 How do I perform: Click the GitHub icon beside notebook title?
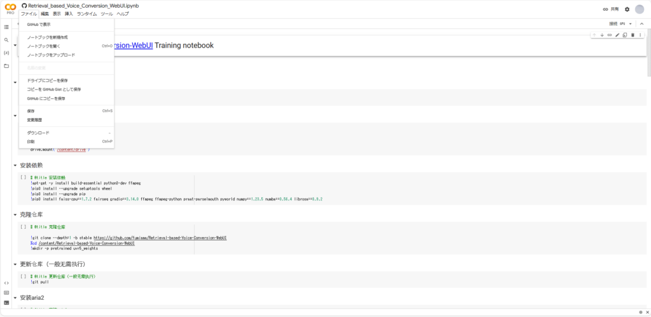coord(24,6)
